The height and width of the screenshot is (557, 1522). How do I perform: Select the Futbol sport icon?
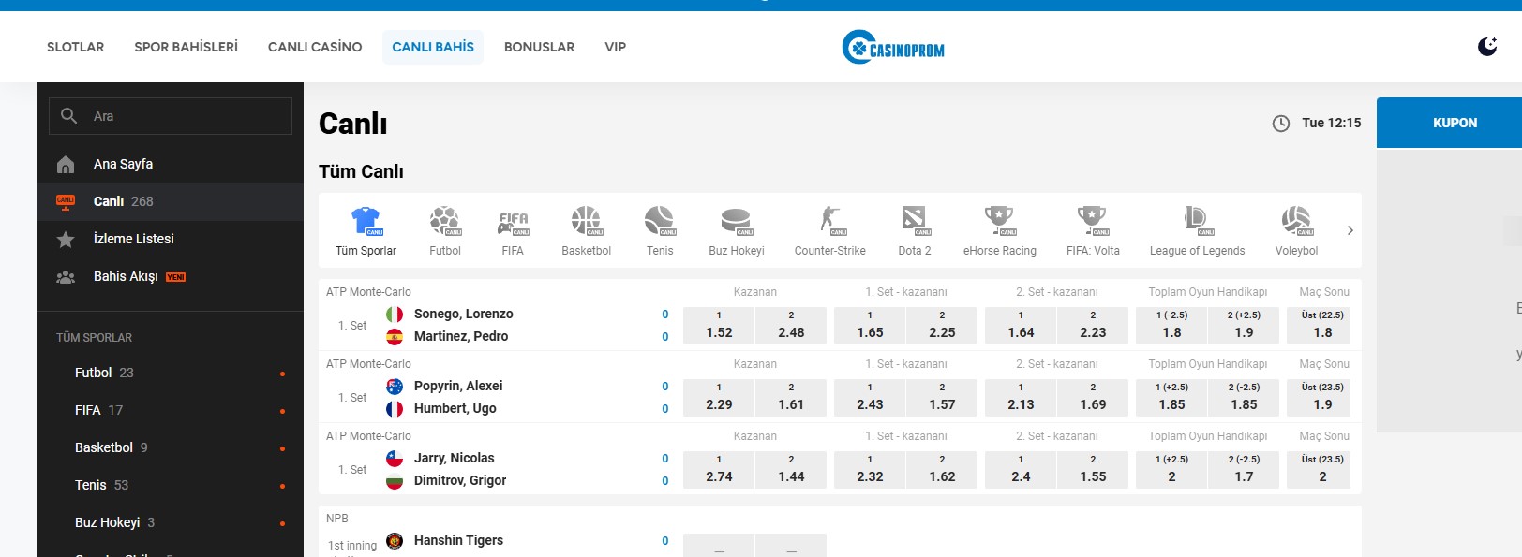pos(444,222)
